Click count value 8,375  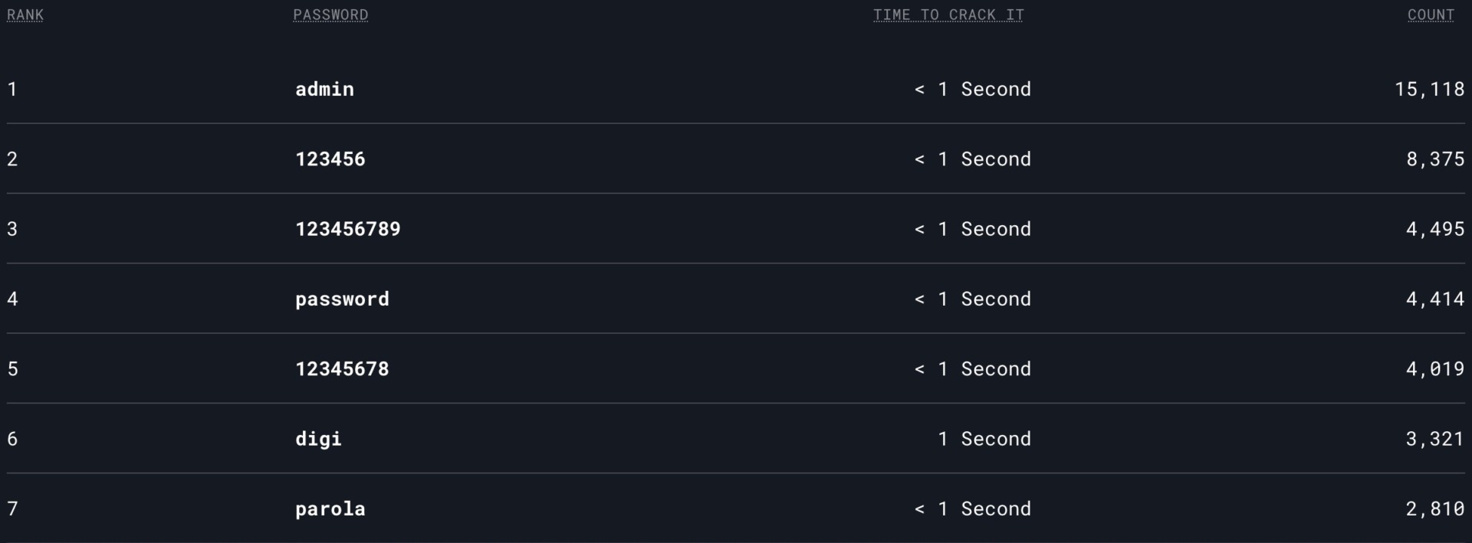pos(1435,159)
